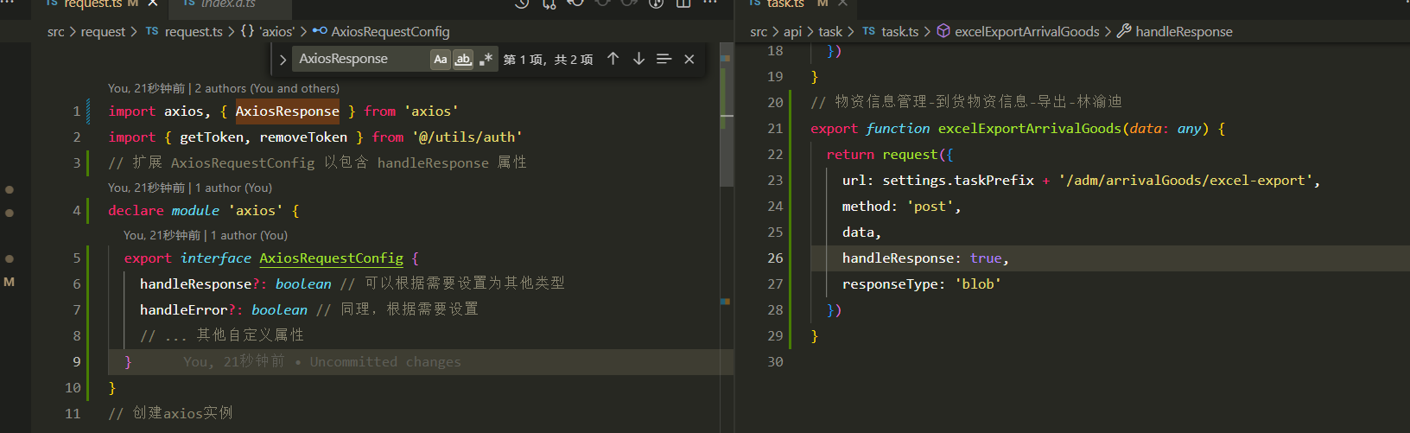Click 'handleResponse: true' on line 26

[922, 258]
